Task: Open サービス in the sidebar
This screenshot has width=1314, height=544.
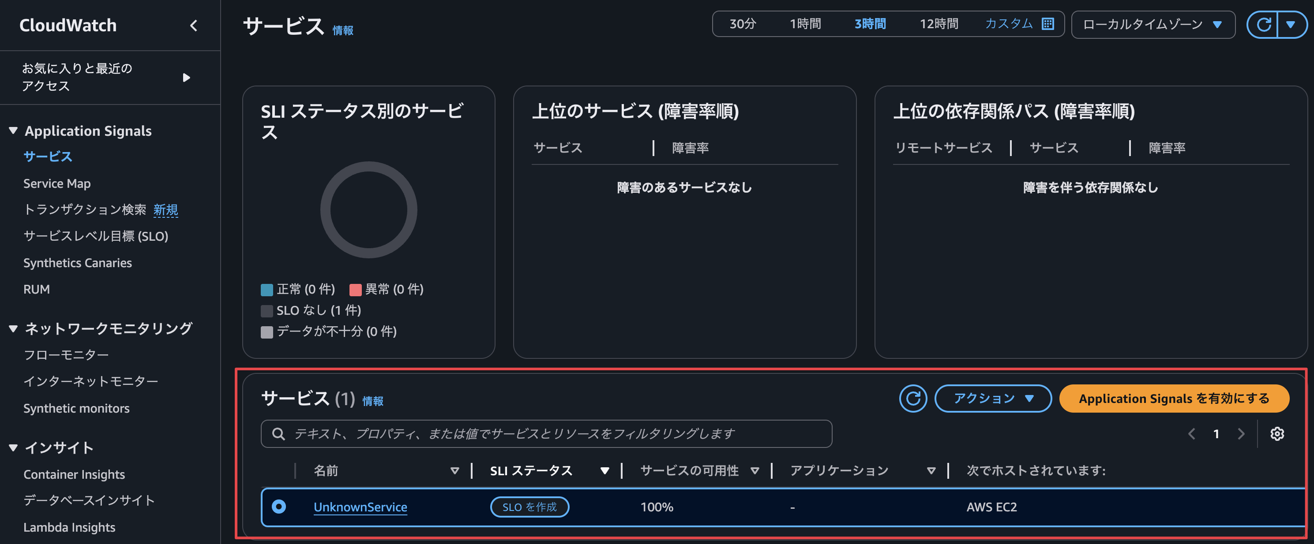Action: click(x=48, y=156)
